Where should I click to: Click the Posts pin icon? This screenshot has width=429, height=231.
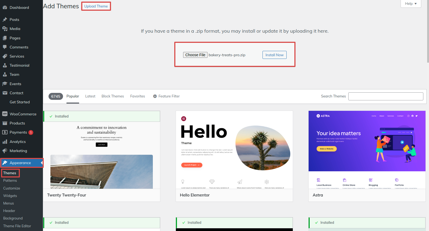point(5,20)
